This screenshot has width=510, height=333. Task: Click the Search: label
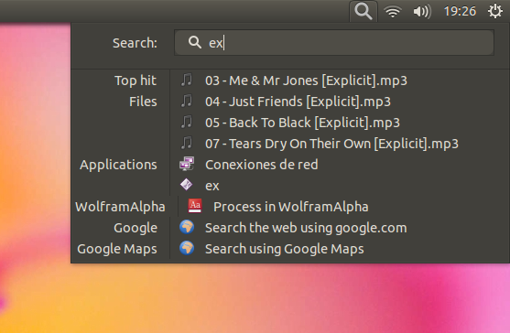(135, 43)
